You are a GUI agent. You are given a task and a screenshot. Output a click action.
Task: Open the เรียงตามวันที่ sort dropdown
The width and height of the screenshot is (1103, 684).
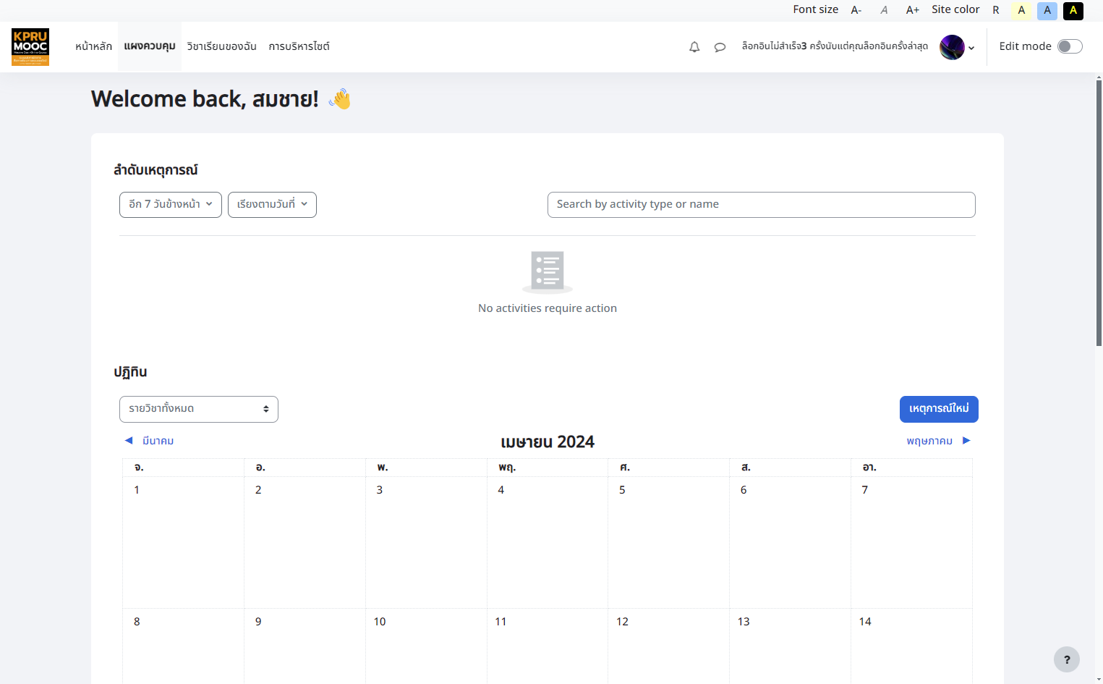click(x=272, y=205)
